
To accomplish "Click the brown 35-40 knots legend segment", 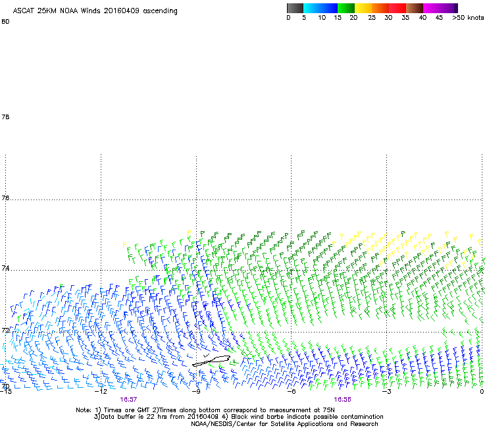I will pyautogui.click(x=415, y=8).
